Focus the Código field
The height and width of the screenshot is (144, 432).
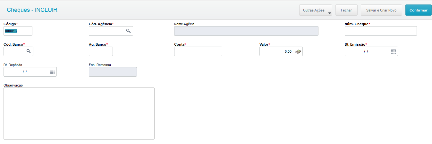tap(18, 31)
